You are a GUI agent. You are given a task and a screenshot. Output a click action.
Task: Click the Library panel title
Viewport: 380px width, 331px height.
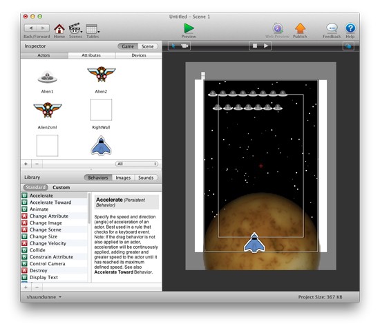(32, 178)
